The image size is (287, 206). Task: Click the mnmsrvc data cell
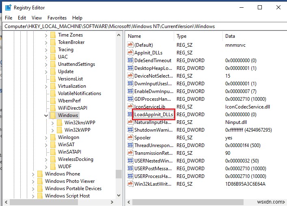pyautogui.click(x=235, y=45)
